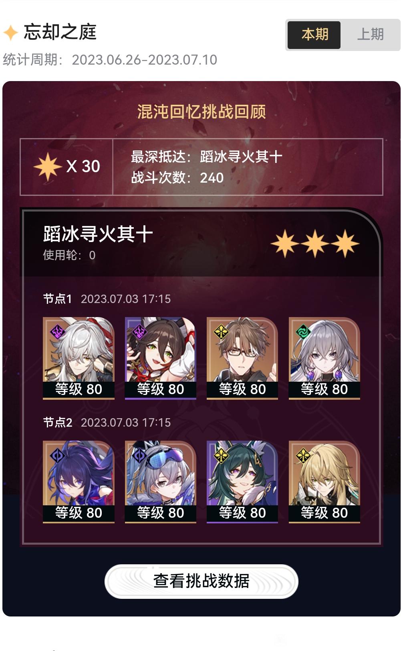Click the 节点2 timestamp label
The height and width of the screenshot is (651, 401).
point(126,423)
